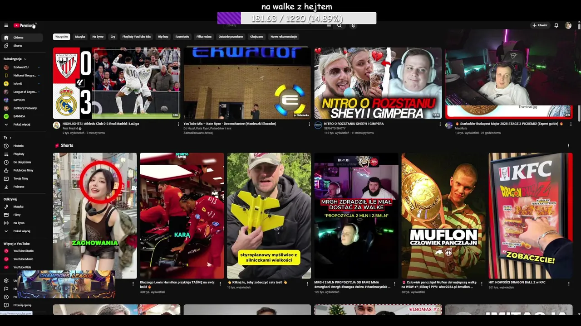Open Polubione filmy list

point(23,170)
